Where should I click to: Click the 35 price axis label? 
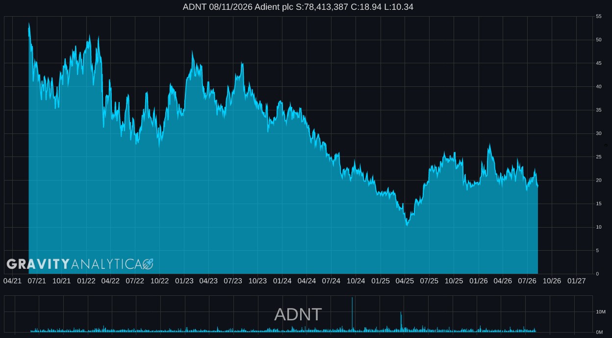[x=598, y=110]
